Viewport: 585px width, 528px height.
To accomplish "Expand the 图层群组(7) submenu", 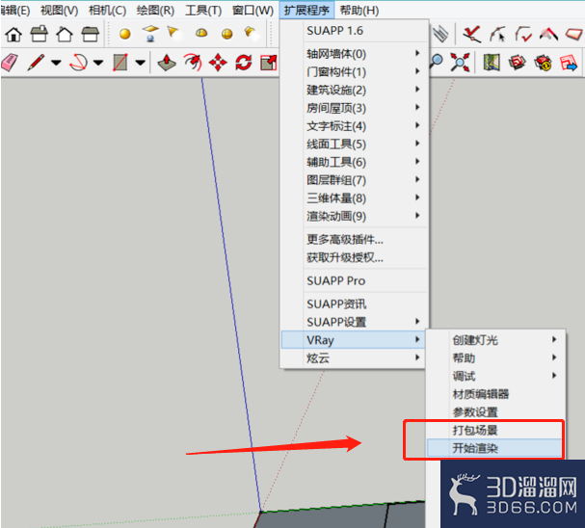I will click(x=354, y=180).
